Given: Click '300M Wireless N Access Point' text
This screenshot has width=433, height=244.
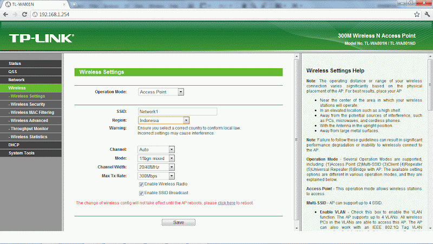Looking at the screenshot, I should tap(377, 36).
